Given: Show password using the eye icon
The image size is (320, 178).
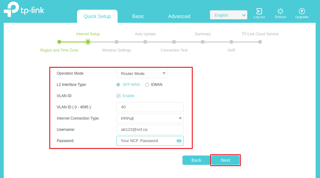Looking at the screenshot, I should pos(179,141).
